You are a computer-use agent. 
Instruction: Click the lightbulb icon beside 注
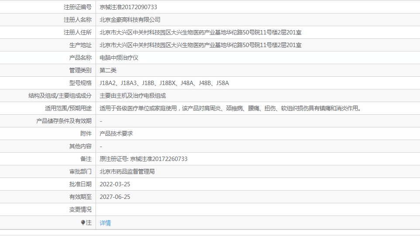coord(83,222)
